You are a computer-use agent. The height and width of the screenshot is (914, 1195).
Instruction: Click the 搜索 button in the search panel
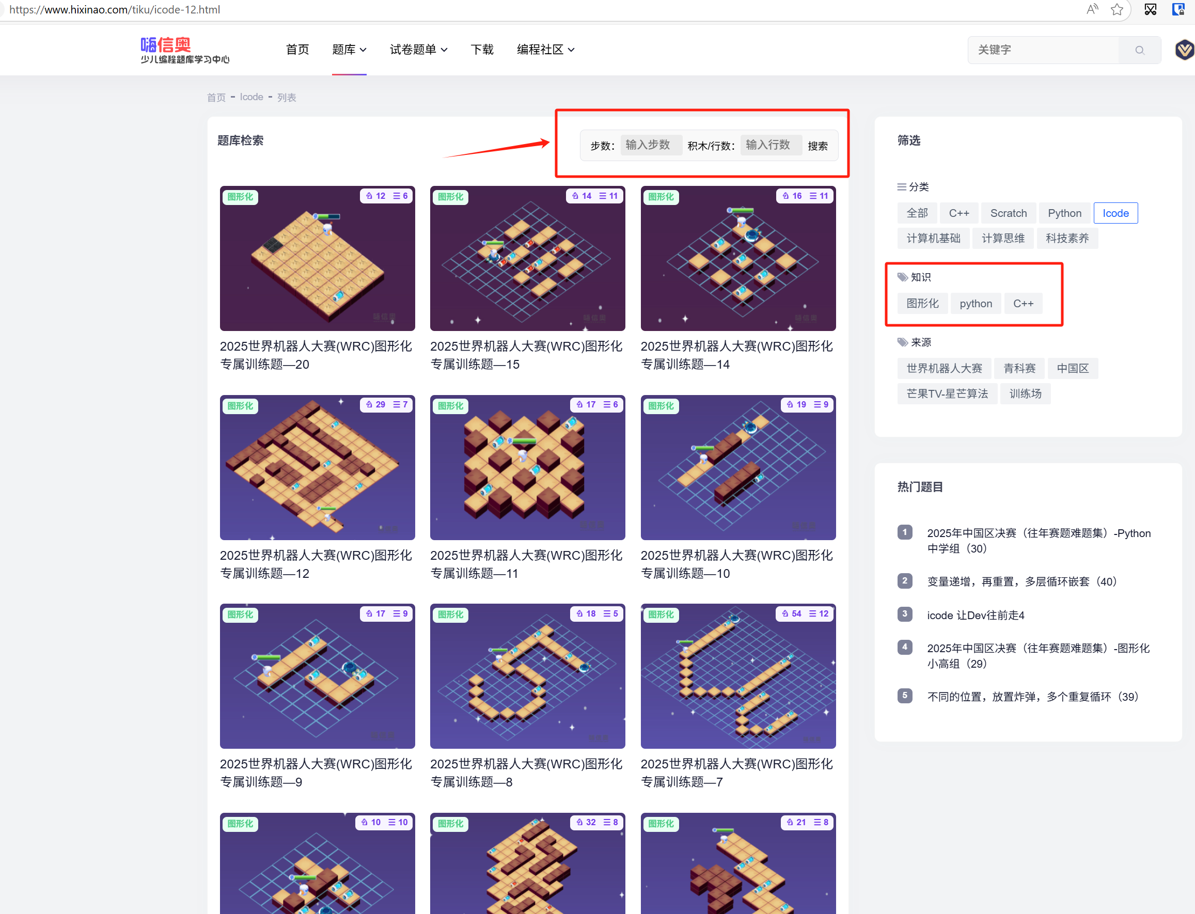point(817,146)
